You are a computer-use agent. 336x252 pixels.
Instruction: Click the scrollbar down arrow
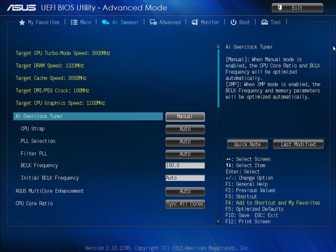[218, 222]
